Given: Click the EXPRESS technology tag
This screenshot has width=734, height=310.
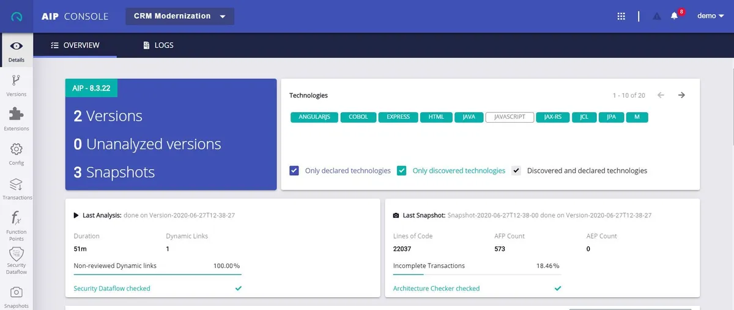Looking at the screenshot, I should [x=398, y=117].
